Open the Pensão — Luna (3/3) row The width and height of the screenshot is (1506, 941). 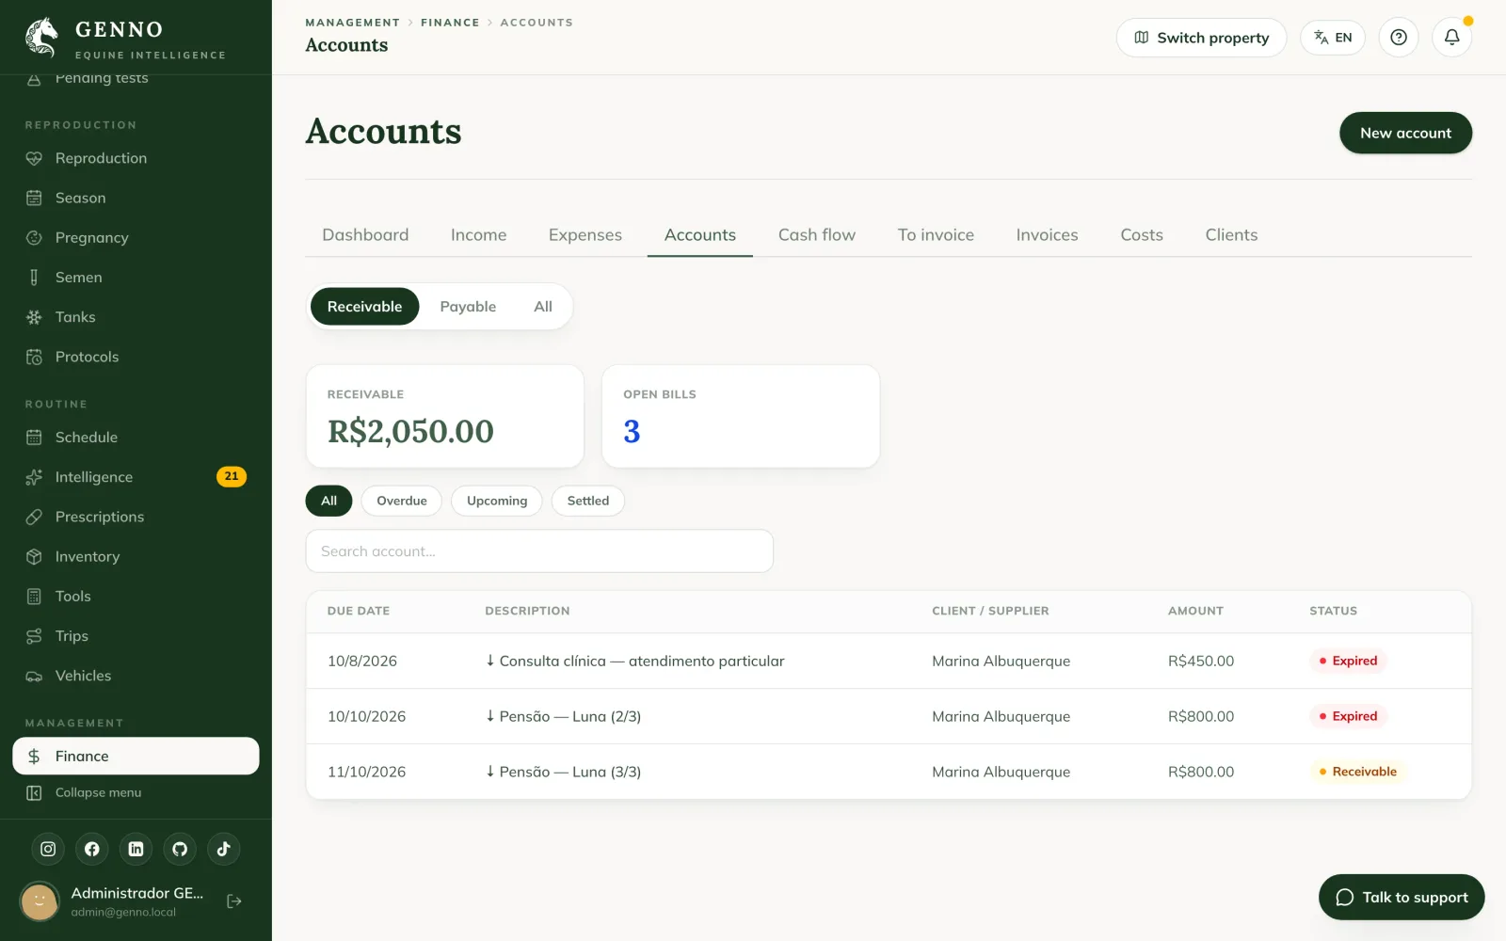tap(889, 772)
